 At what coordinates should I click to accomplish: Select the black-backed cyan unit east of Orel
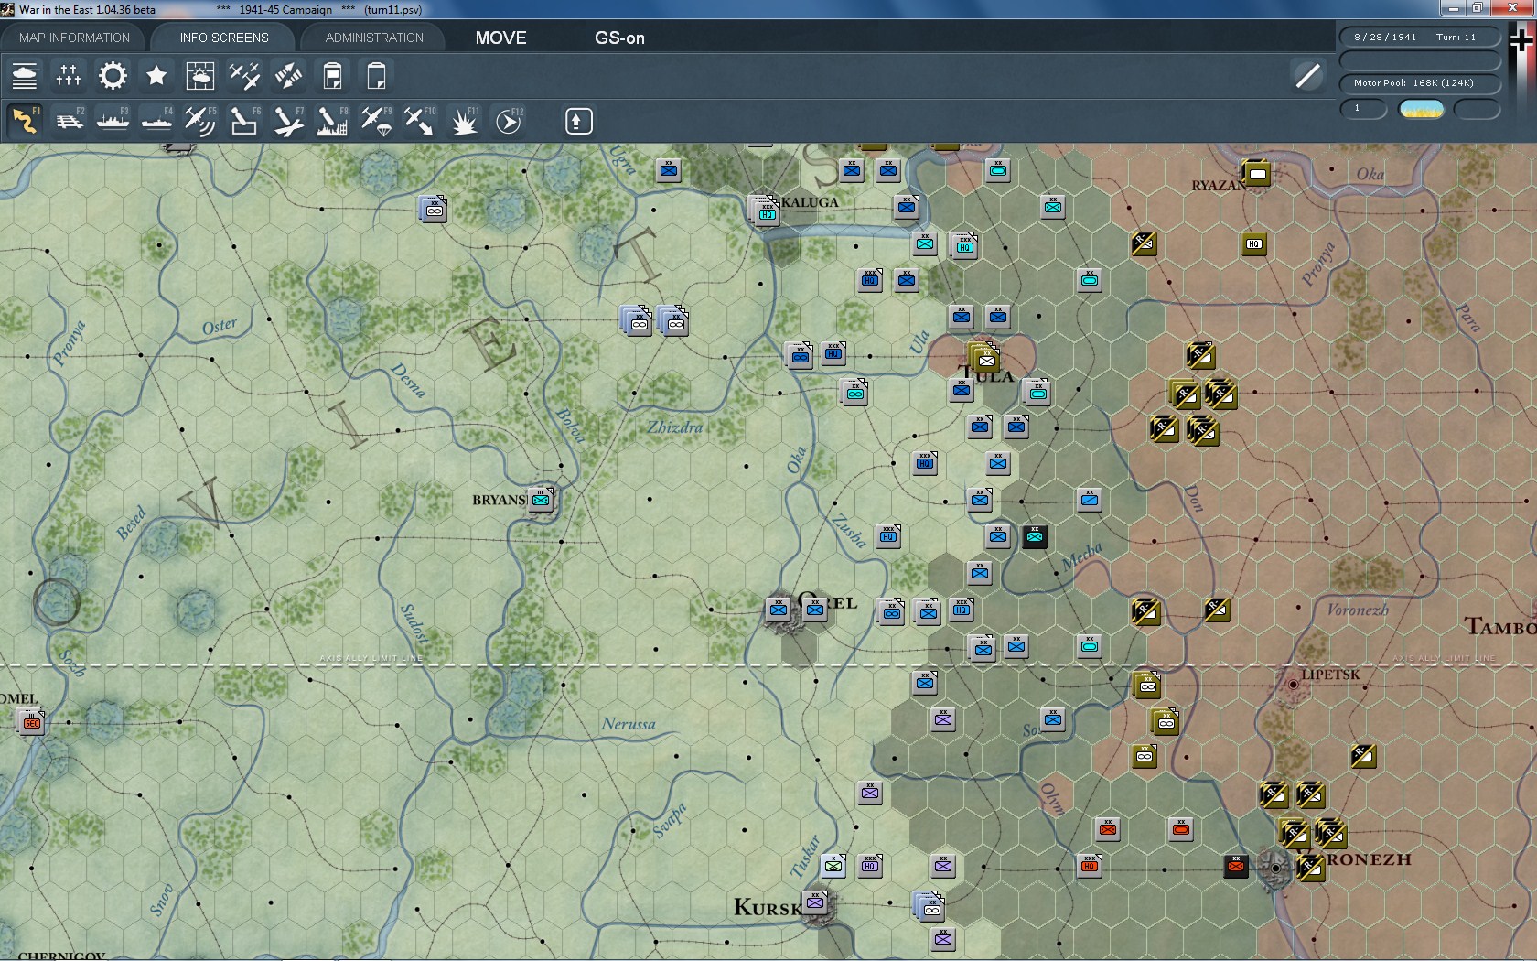click(x=1035, y=536)
